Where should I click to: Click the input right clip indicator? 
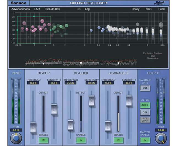tap(19, 79)
